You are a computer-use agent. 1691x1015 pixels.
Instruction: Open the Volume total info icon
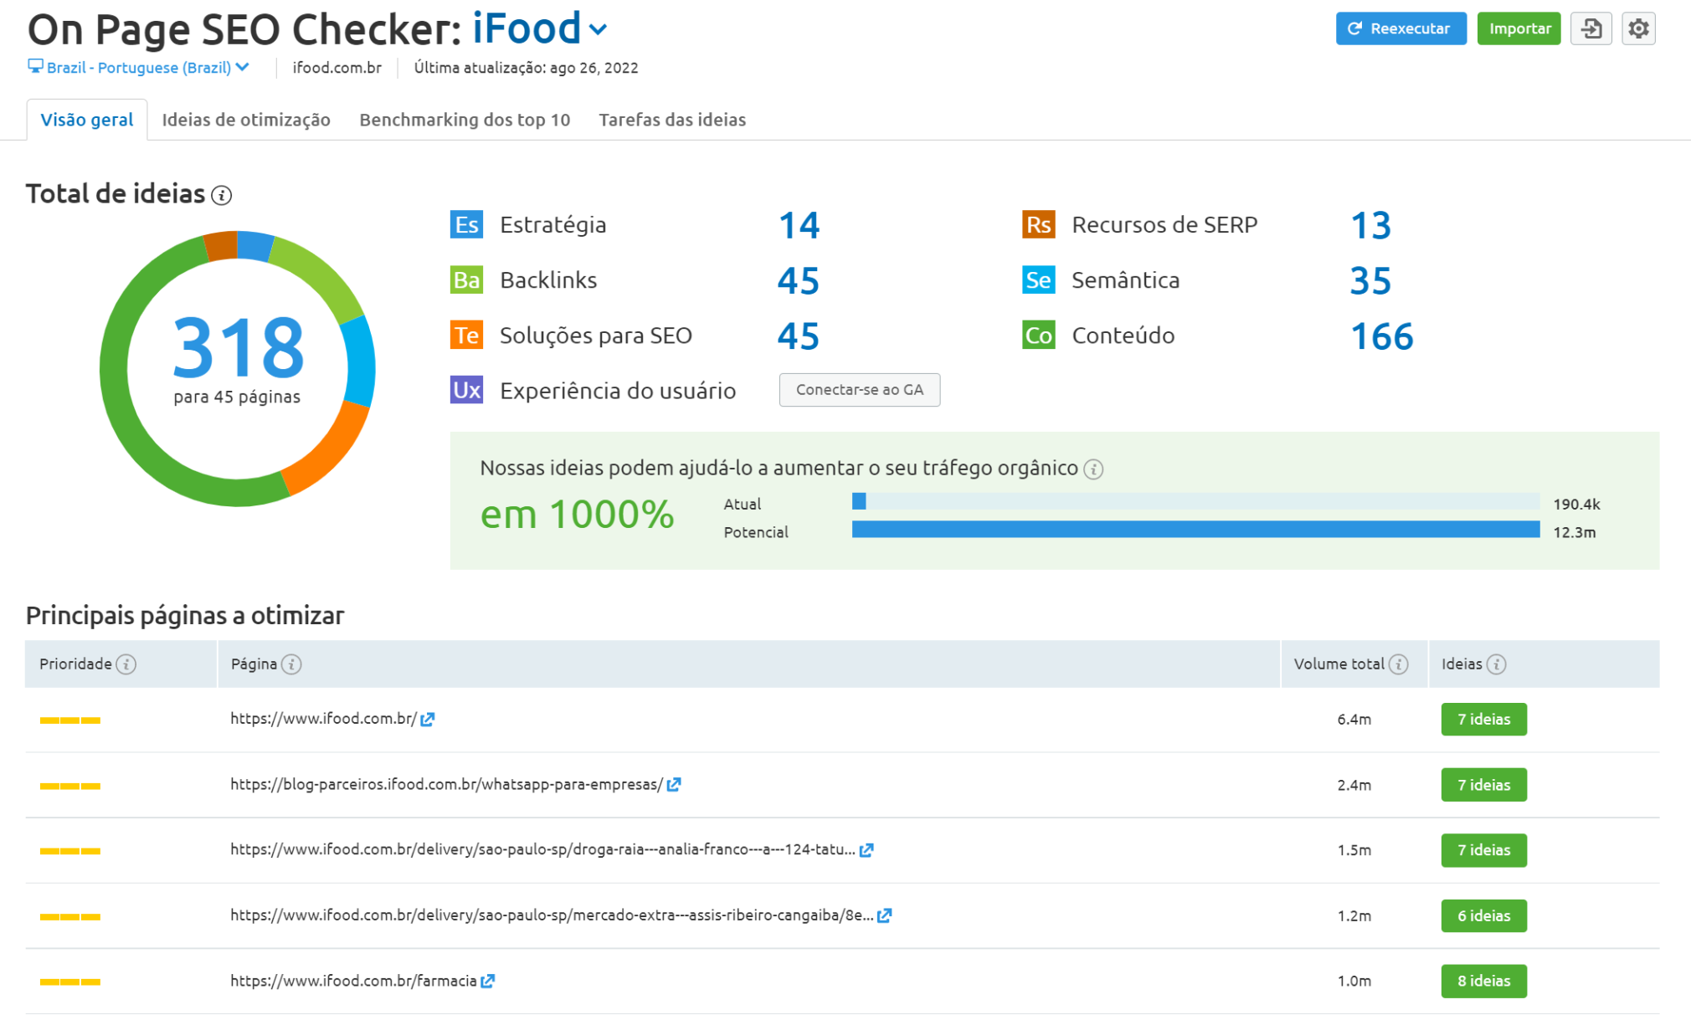1398,664
